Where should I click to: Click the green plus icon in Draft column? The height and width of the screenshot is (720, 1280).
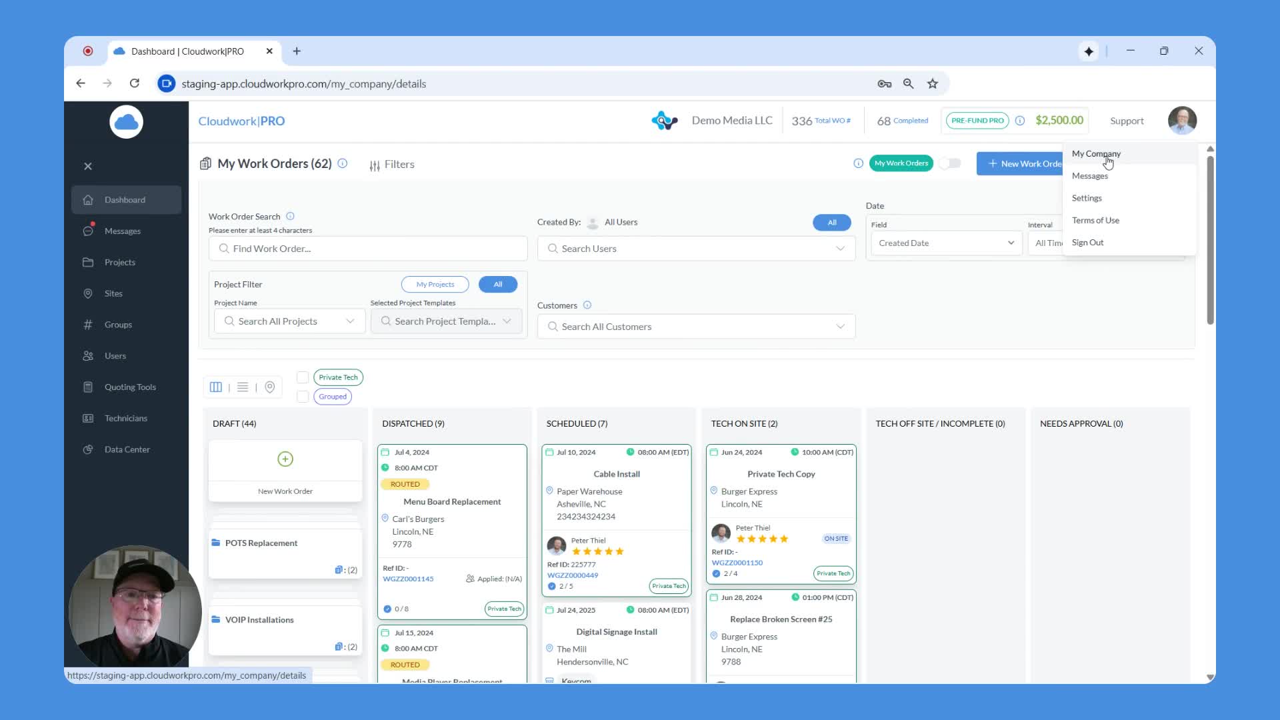click(x=285, y=459)
